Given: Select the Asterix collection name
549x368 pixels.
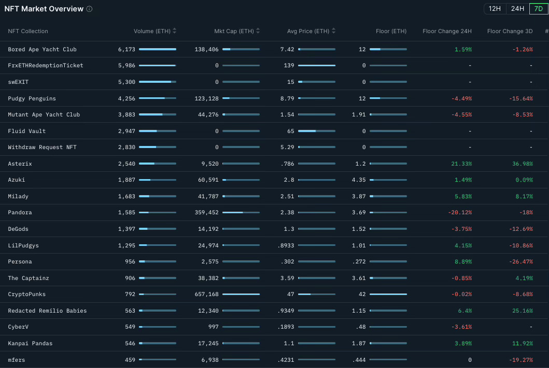Looking at the screenshot, I should coord(20,164).
